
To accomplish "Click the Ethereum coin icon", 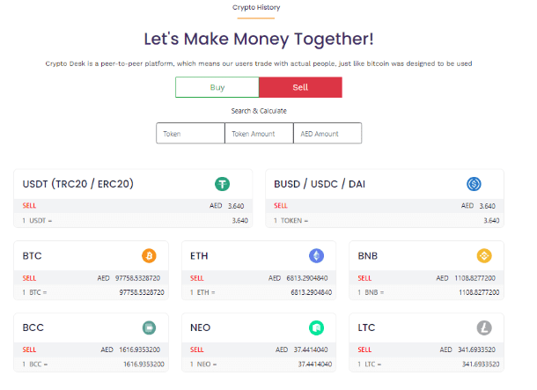I will (x=316, y=255).
